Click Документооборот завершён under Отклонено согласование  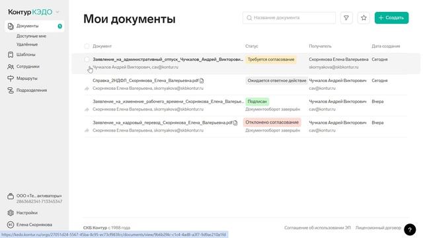pos(273,131)
